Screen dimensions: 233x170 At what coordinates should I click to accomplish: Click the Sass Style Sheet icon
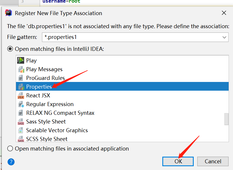click(21, 121)
